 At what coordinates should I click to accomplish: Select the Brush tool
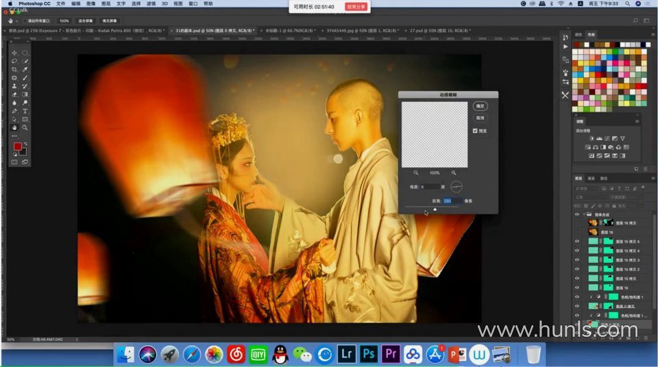point(25,78)
